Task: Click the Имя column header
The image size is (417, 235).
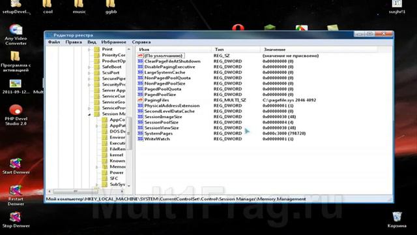Action: coord(174,50)
